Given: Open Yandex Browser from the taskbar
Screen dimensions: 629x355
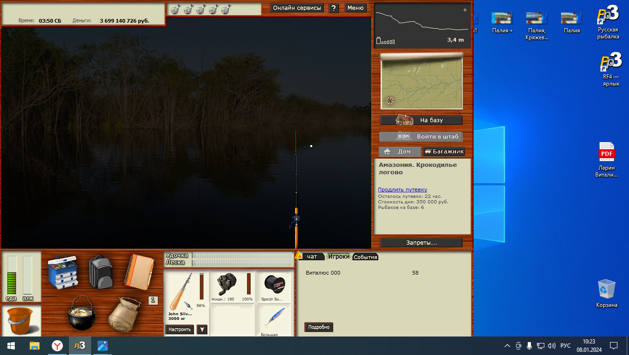Looking at the screenshot, I should point(57,346).
